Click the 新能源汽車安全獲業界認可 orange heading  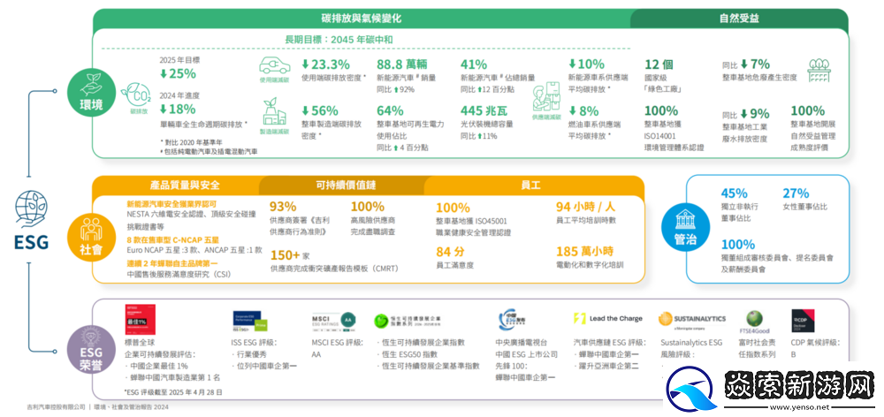[172, 203]
